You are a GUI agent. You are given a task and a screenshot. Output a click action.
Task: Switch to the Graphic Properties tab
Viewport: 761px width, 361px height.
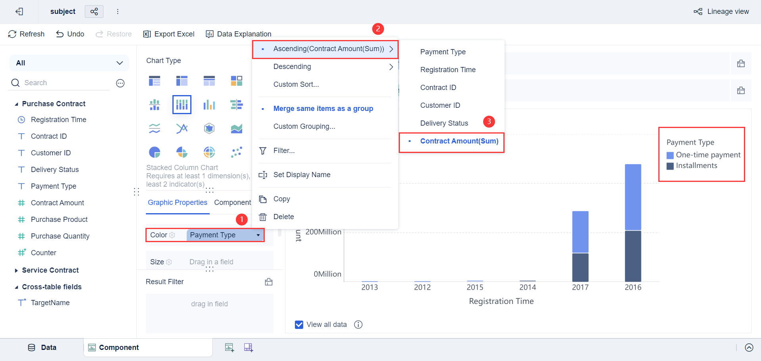[177, 202]
